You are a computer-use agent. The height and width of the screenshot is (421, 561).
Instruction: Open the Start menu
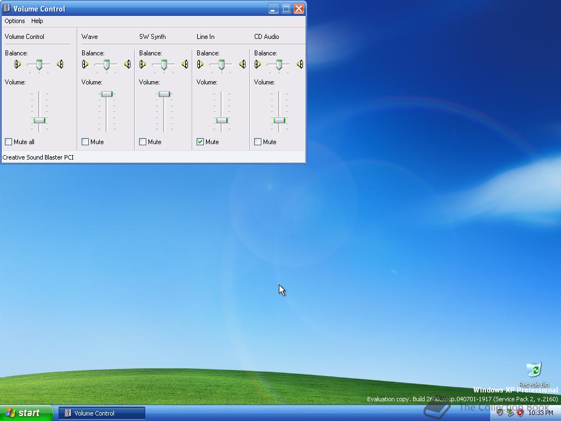click(x=26, y=413)
